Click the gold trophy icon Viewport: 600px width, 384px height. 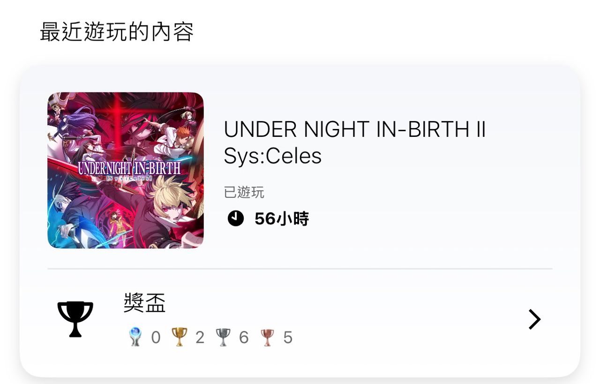pos(180,337)
